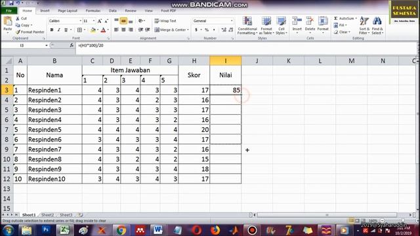Apply Comma Style format
The height and width of the screenshot is (236, 420).
click(x=214, y=29)
